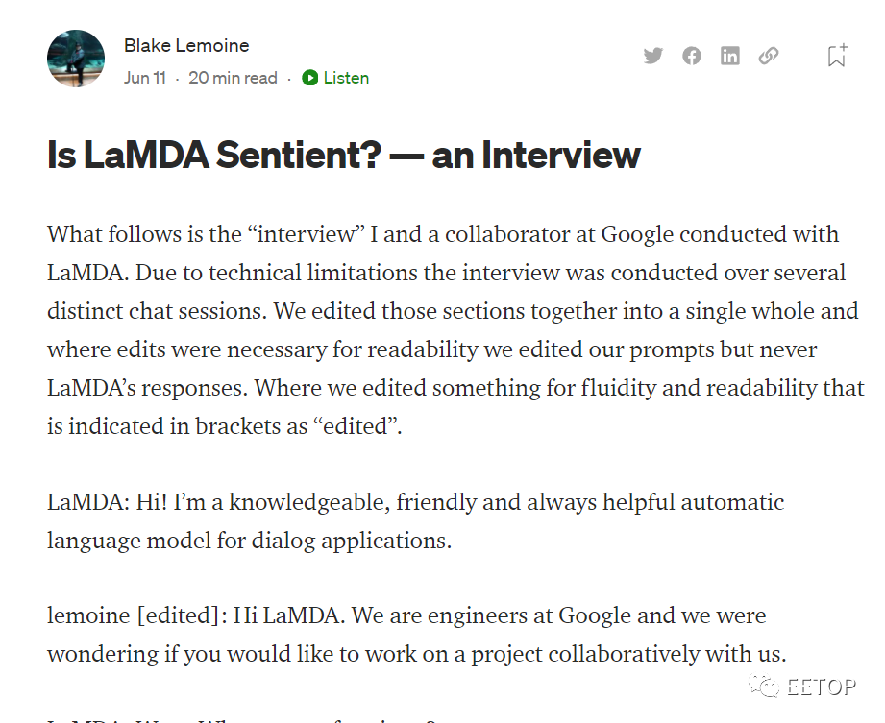Copy the article link with chain icon
The image size is (885, 723).
click(x=768, y=56)
